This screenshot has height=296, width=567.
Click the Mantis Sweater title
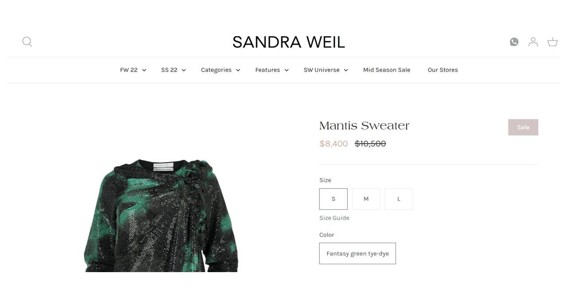(364, 126)
